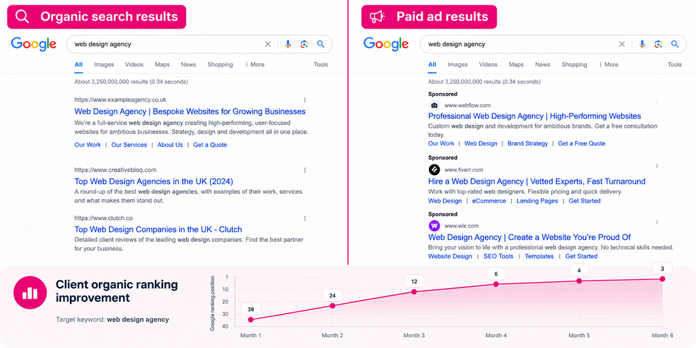The height and width of the screenshot is (348, 696).
Task: Click the Month 3 data point labeled 12
Action: pos(414,292)
